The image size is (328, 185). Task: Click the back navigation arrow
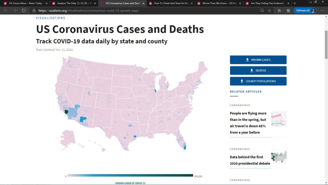tap(5, 10)
